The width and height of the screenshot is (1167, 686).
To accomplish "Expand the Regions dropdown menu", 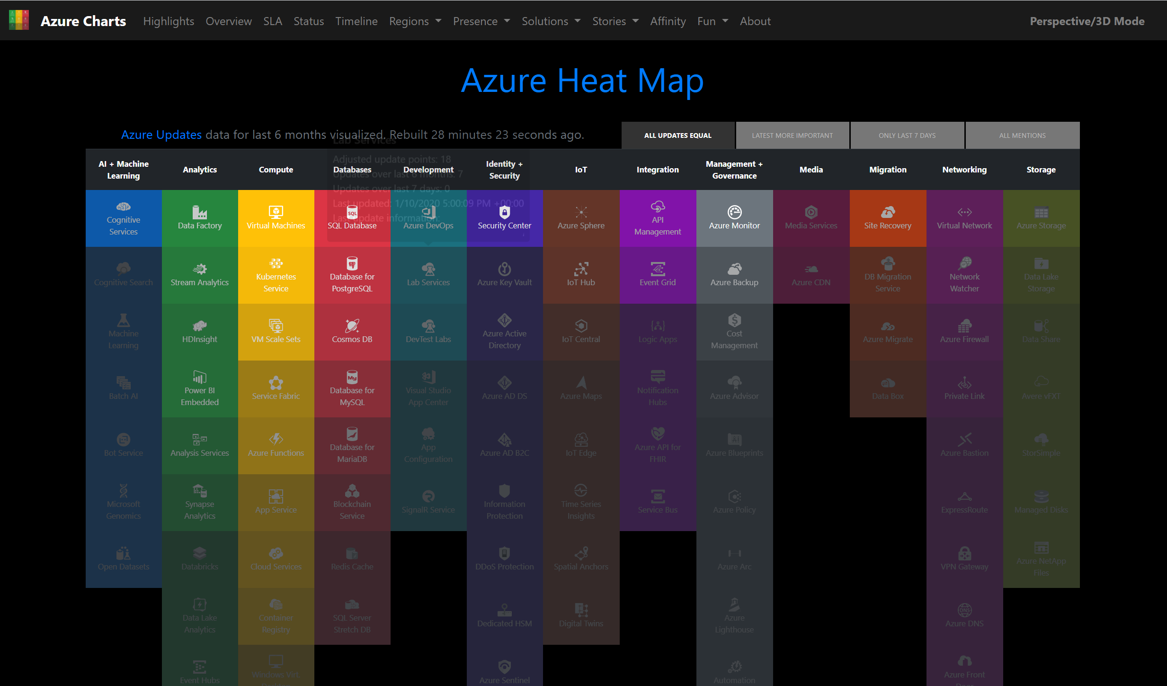I will click(x=415, y=21).
